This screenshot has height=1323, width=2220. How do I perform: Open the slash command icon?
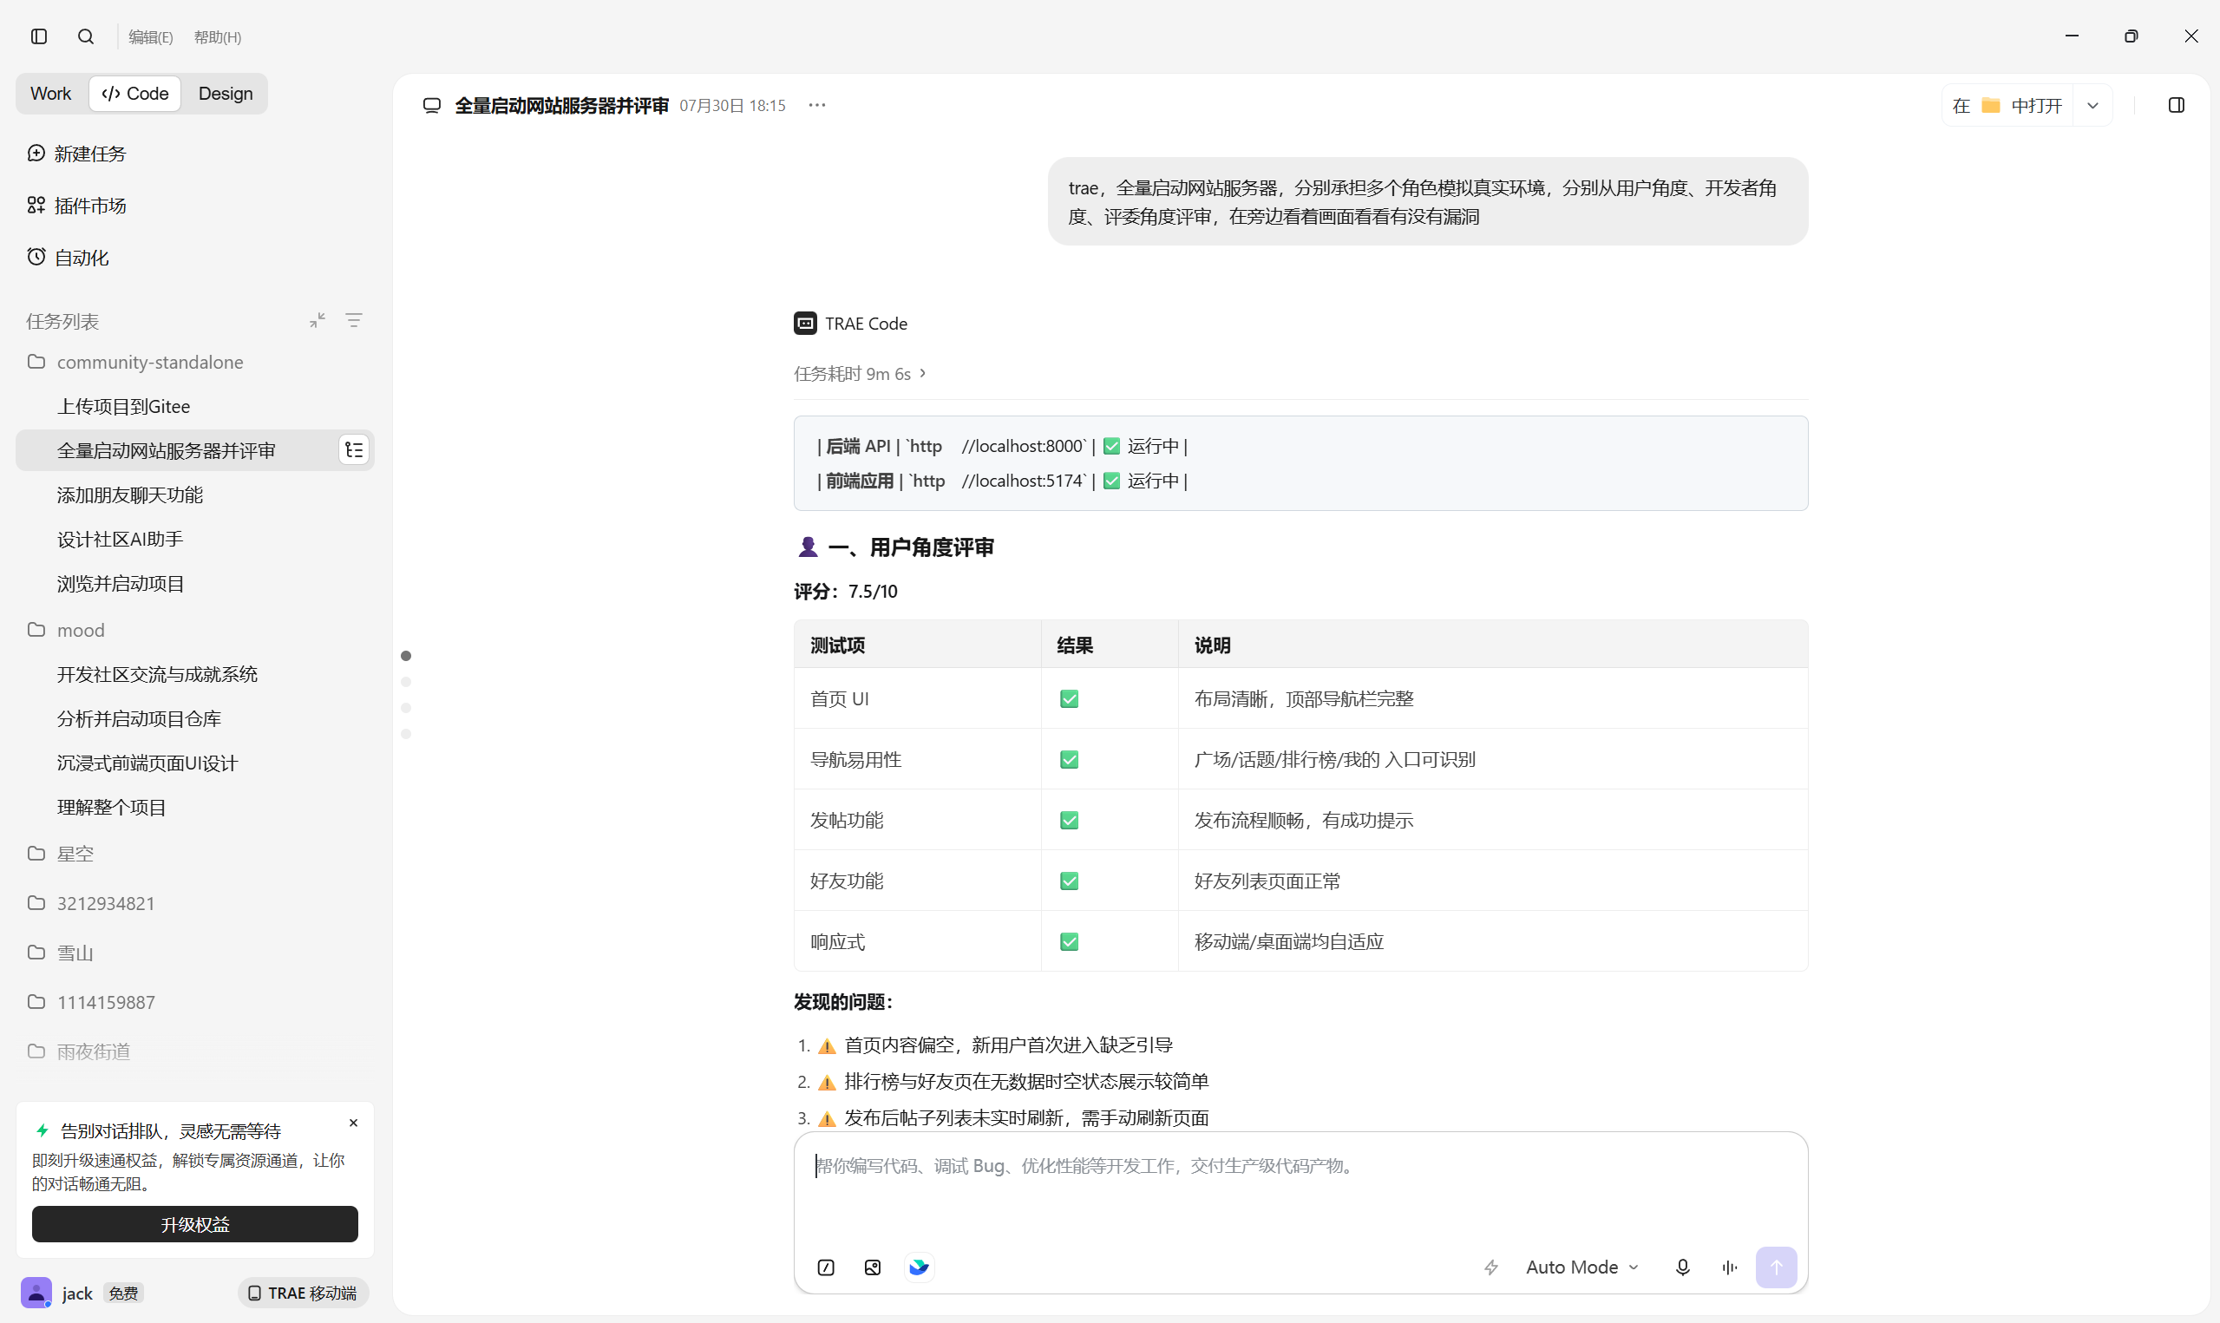[x=826, y=1267]
